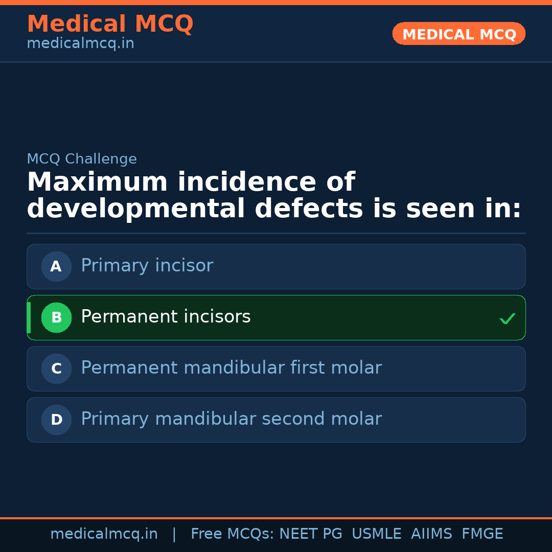This screenshot has height=552, width=552.
Task: Open the medicalmcq.in link in the footer
Action: pos(104,534)
